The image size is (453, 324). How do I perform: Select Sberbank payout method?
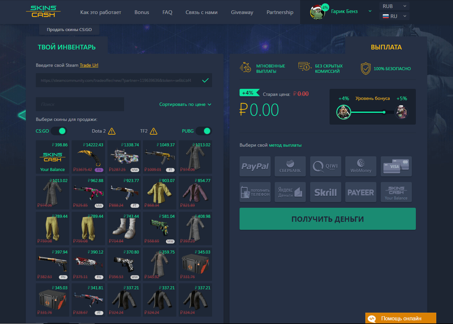click(x=290, y=166)
